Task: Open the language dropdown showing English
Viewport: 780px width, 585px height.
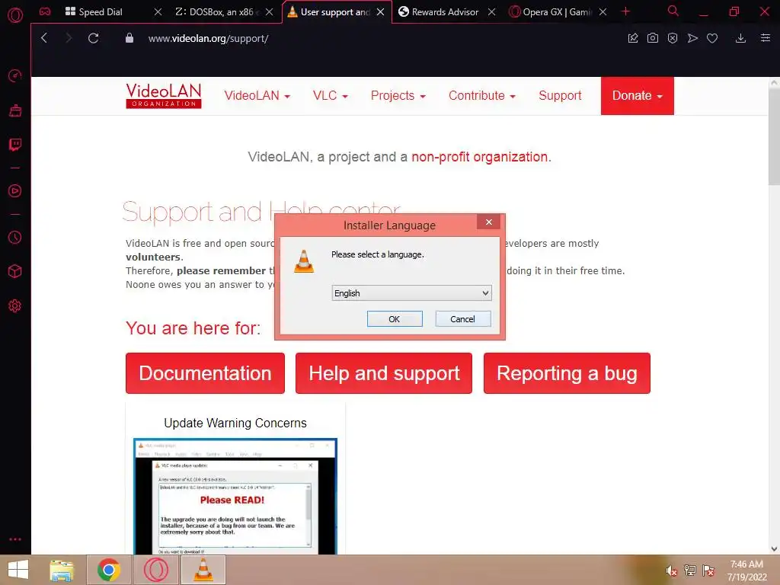Action: (x=411, y=293)
